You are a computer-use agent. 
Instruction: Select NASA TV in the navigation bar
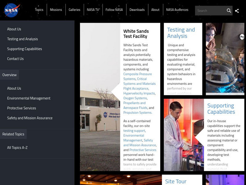[93, 10]
